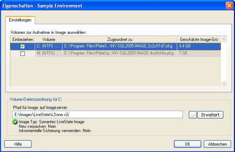Cancel using the Abbrechen button
Image resolution: width=235 pixels, height=152 pixels.
218,144
